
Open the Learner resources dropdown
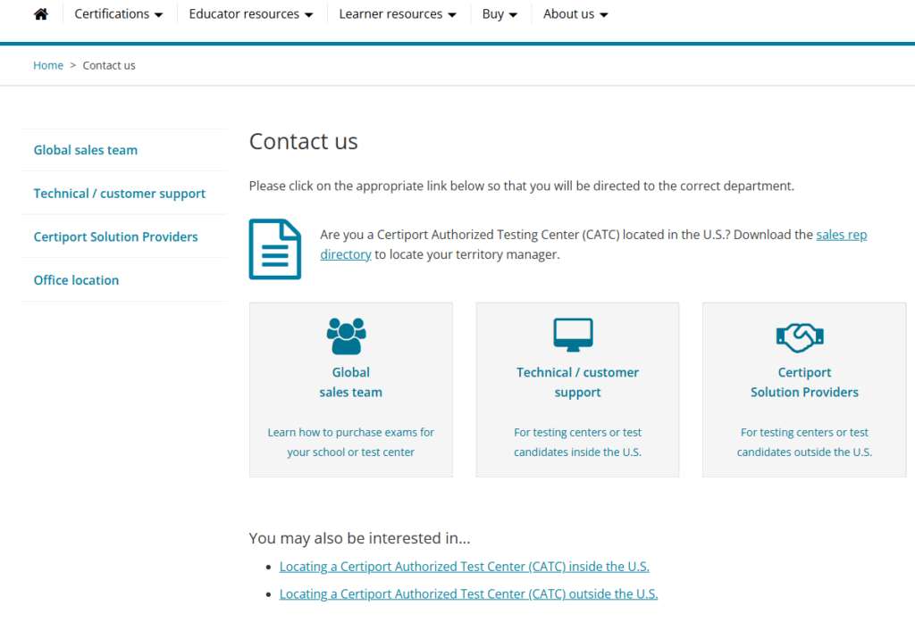[x=398, y=14]
